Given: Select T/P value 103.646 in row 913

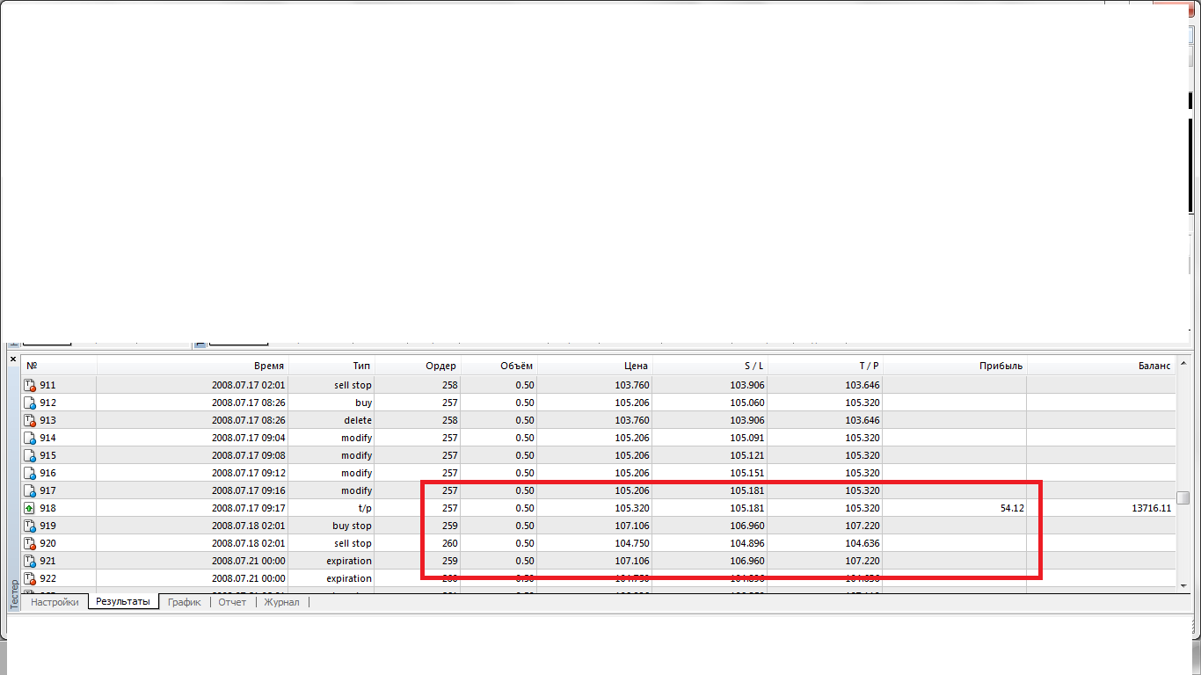Looking at the screenshot, I should [863, 420].
